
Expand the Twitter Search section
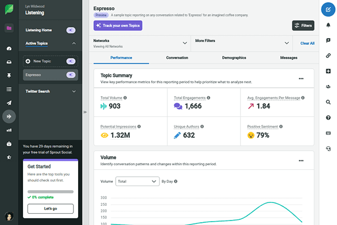tap(74, 91)
